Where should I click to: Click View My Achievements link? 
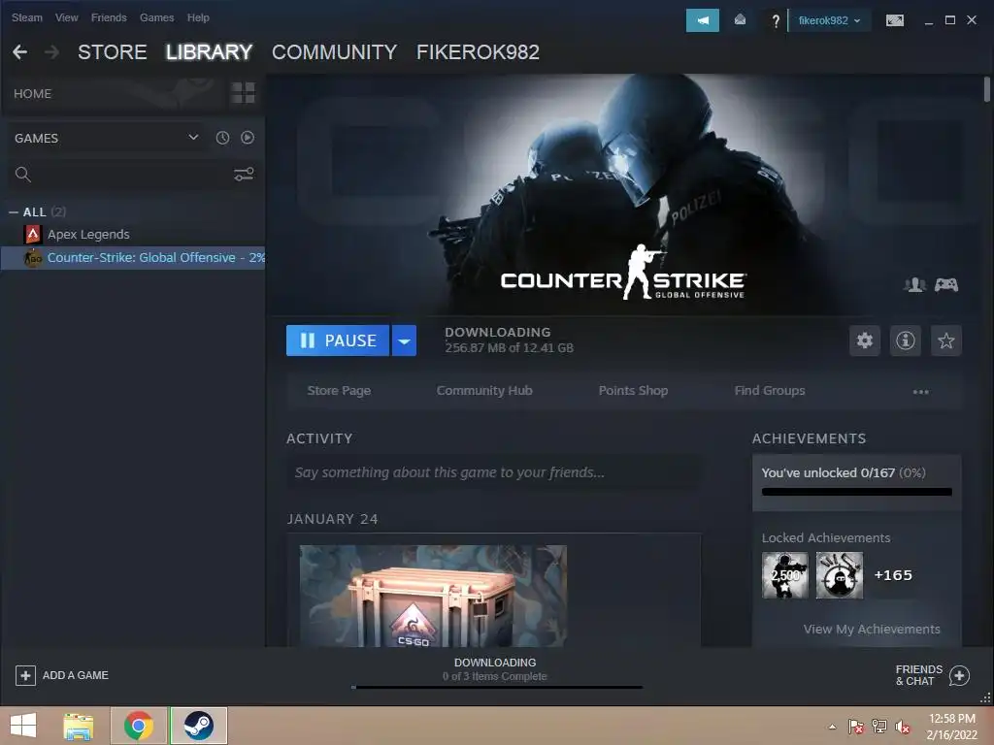tap(872, 629)
